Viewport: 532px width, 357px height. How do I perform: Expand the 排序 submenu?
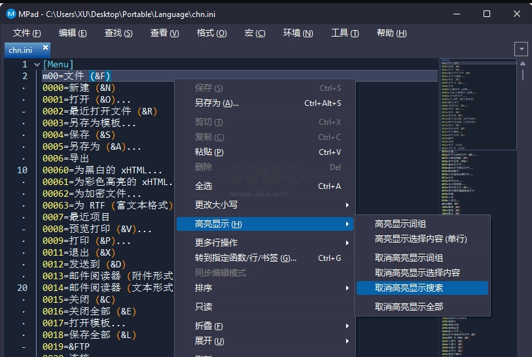coord(265,288)
